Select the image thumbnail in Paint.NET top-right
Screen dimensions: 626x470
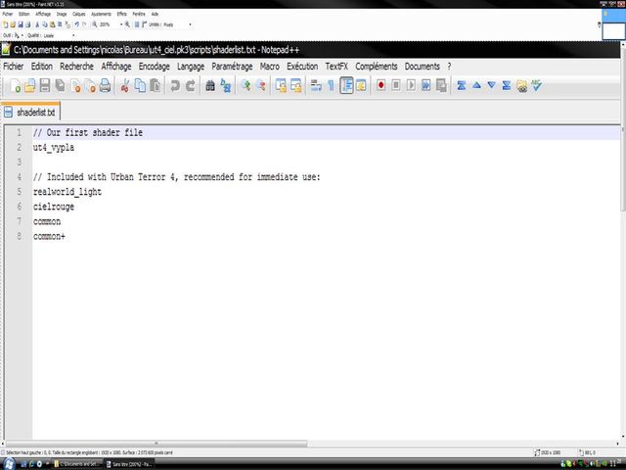(x=613, y=31)
